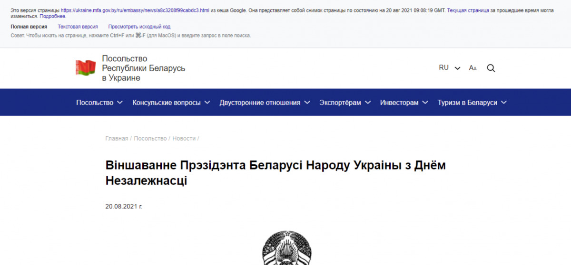The width and height of the screenshot is (571, 265).
Task: Select Полная версия option
Action: (29, 27)
